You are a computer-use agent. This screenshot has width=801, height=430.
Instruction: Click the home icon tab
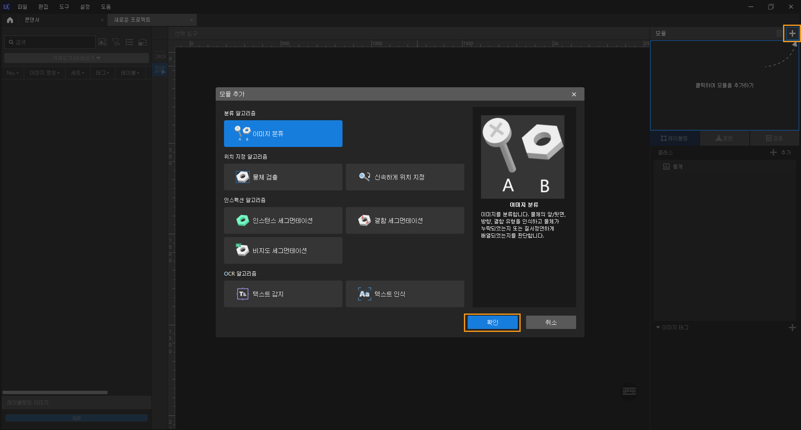click(x=10, y=20)
